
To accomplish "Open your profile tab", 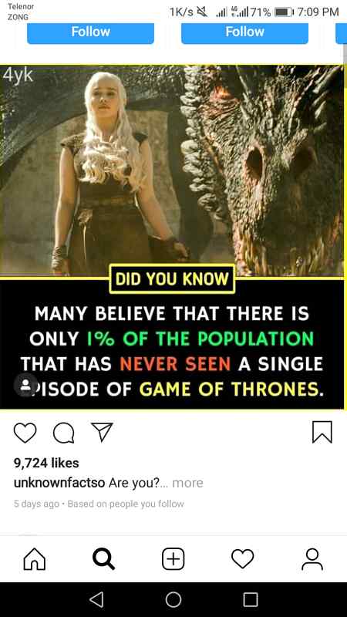I will [x=312, y=559].
